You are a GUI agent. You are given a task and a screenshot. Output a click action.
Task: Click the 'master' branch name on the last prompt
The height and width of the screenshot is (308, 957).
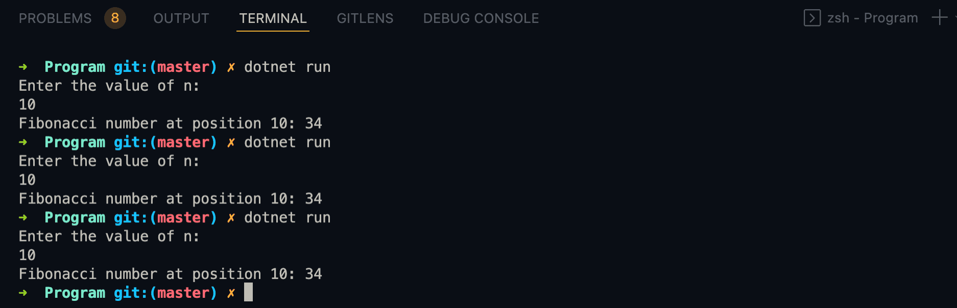tap(183, 293)
